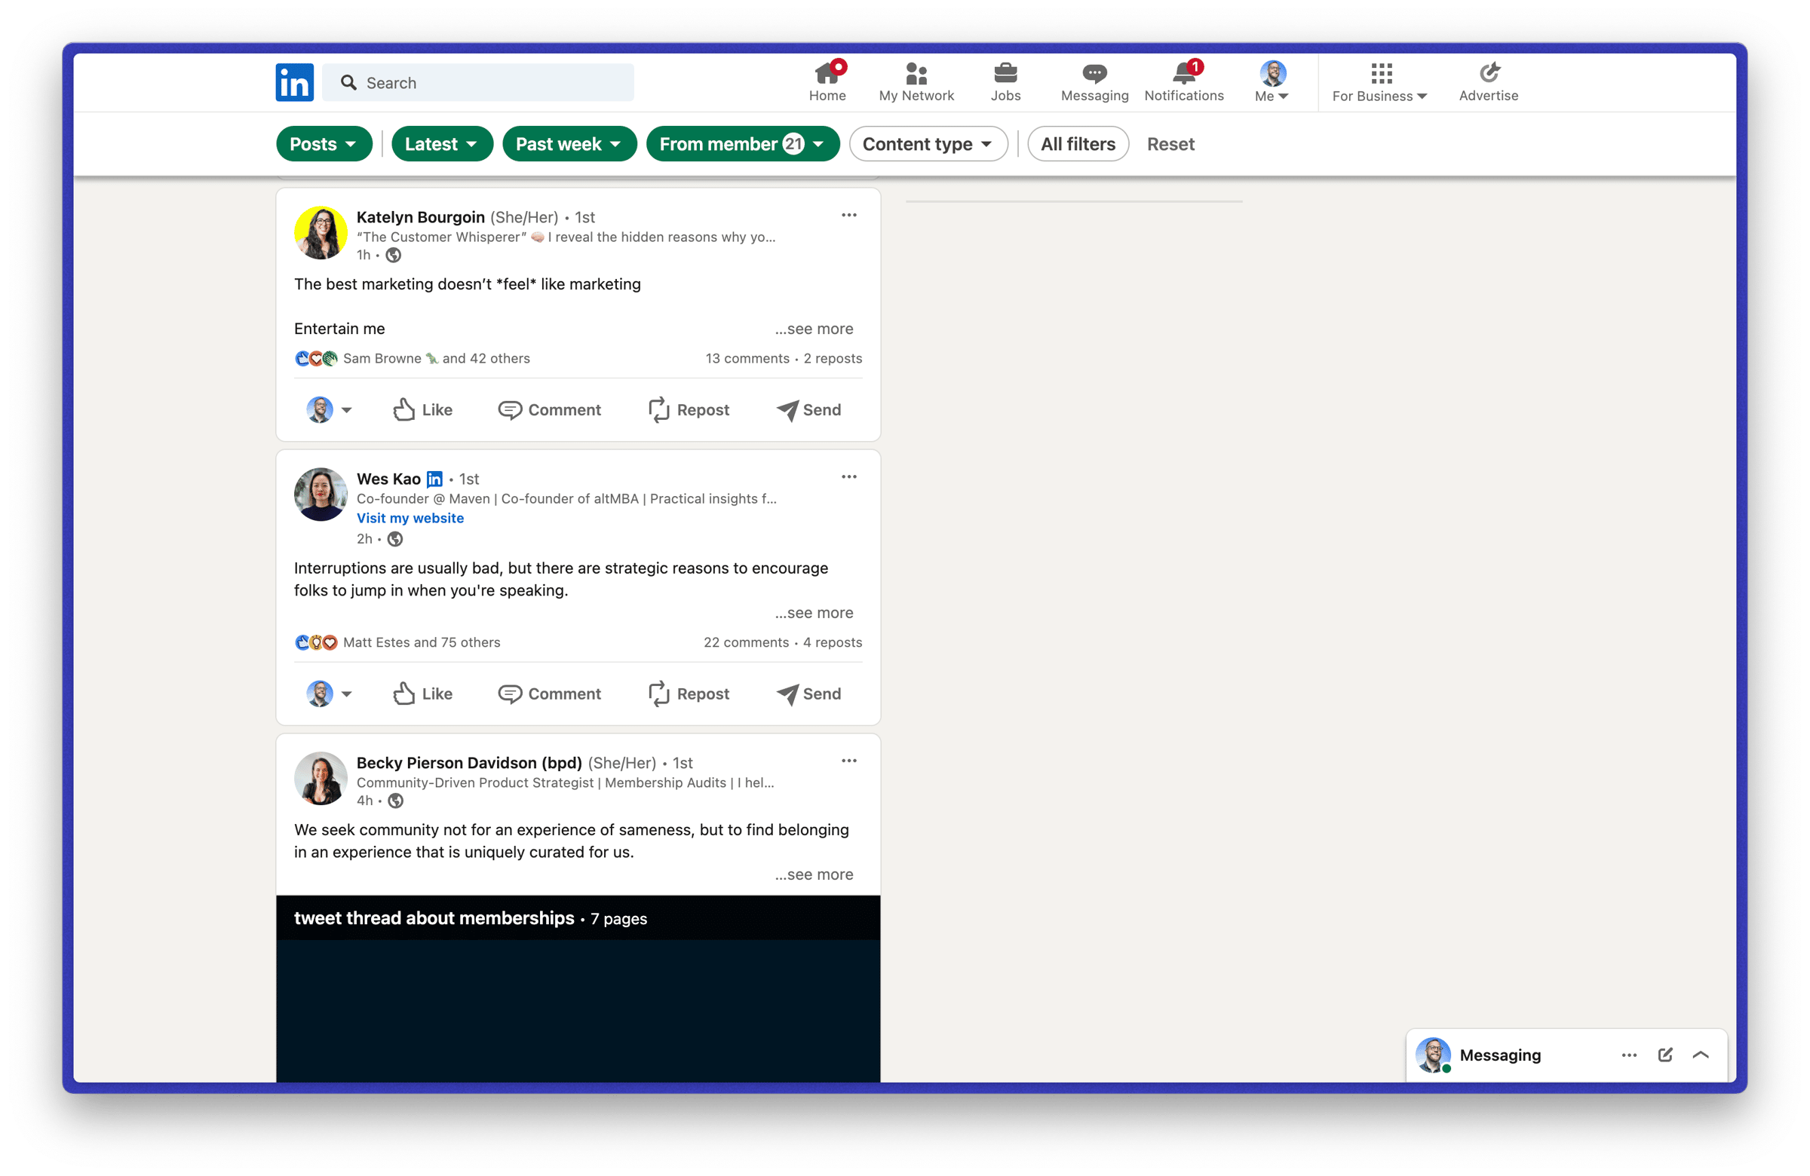Open the Me profile menu
This screenshot has height=1176, width=1810.
pyautogui.click(x=1272, y=81)
